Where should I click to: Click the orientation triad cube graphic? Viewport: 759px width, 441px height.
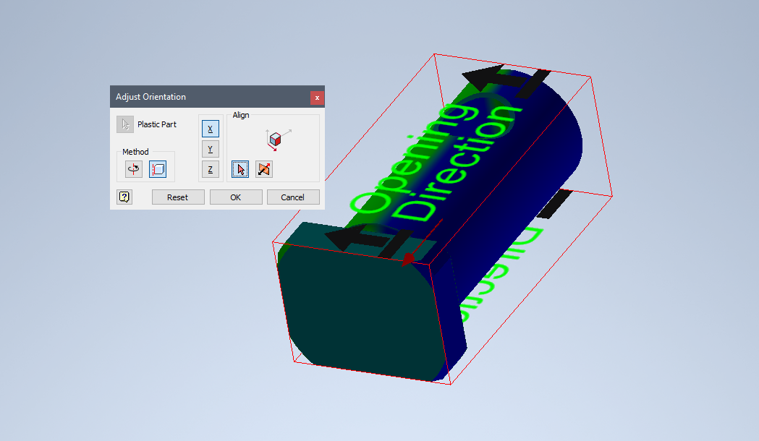276,140
